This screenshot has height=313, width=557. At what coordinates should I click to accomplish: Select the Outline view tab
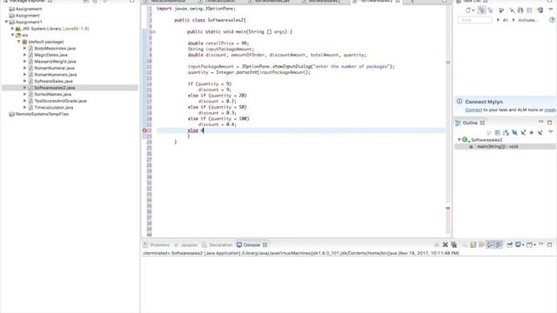coord(470,123)
